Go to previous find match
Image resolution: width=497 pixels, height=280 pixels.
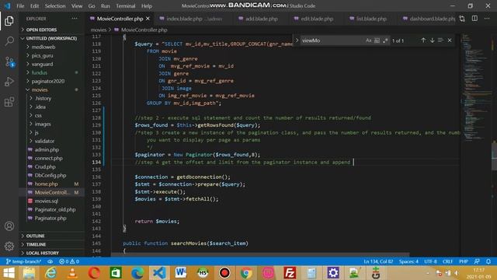coord(423,40)
